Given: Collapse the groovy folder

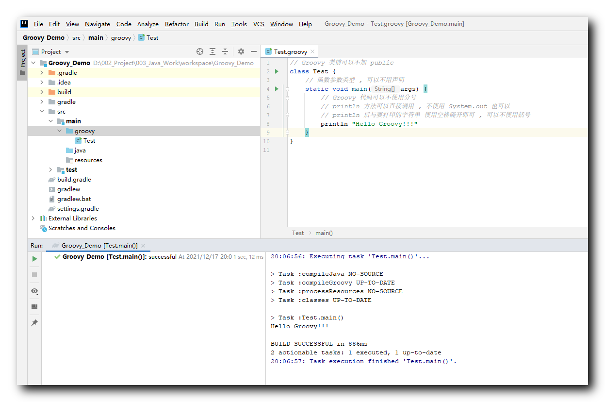Looking at the screenshot, I should tap(59, 131).
